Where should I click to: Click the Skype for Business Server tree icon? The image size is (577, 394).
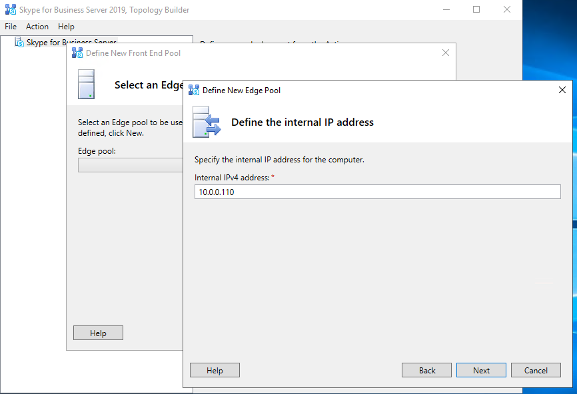(19, 42)
